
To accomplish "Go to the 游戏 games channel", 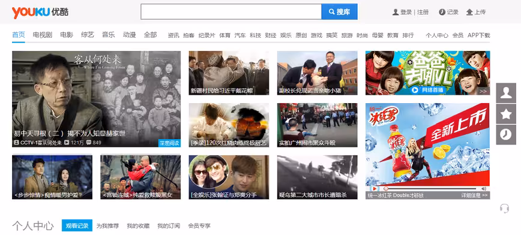I will pyautogui.click(x=316, y=35).
